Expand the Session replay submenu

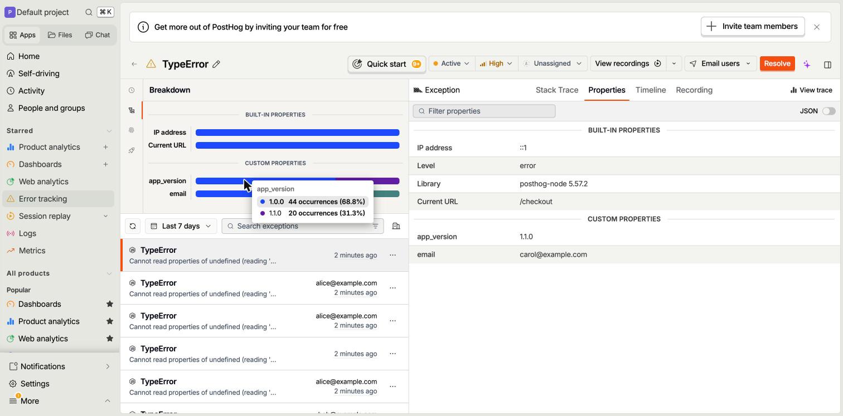(x=105, y=216)
